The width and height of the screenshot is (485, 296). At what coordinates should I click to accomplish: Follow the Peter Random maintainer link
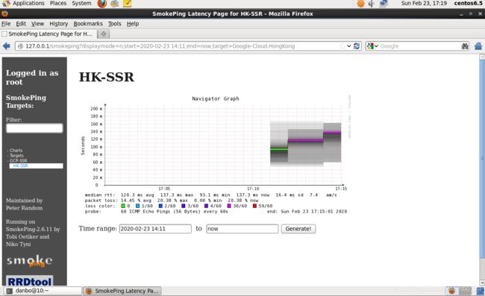[x=24, y=208]
